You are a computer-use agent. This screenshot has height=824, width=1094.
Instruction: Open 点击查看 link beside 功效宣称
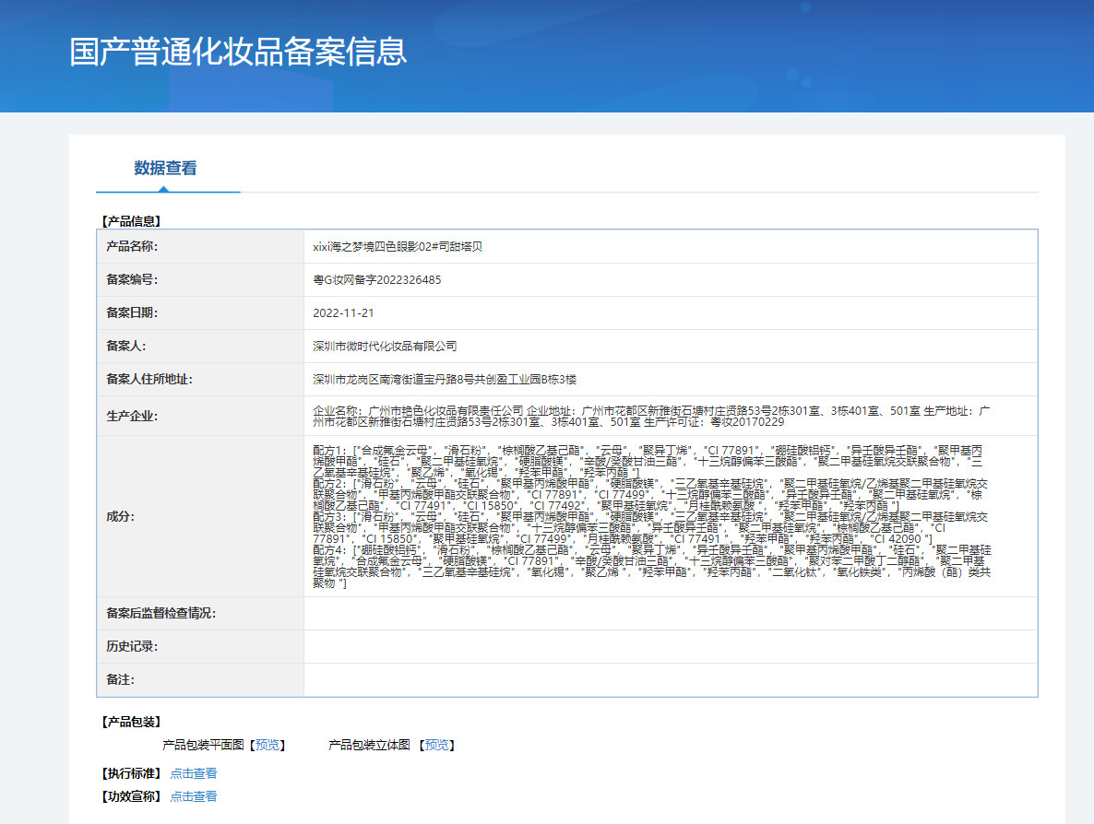click(194, 797)
